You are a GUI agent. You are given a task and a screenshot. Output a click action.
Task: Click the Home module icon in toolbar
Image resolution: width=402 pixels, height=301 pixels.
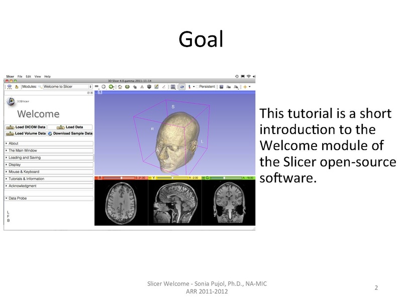pos(120,87)
